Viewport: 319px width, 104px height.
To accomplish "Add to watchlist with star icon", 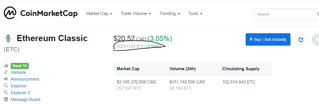I will 316,40.
